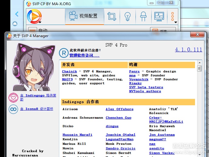Viewport: 209px width, 157px height.
Task: Click the Shuhei Kawakami name text
Action: coord(78,153)
